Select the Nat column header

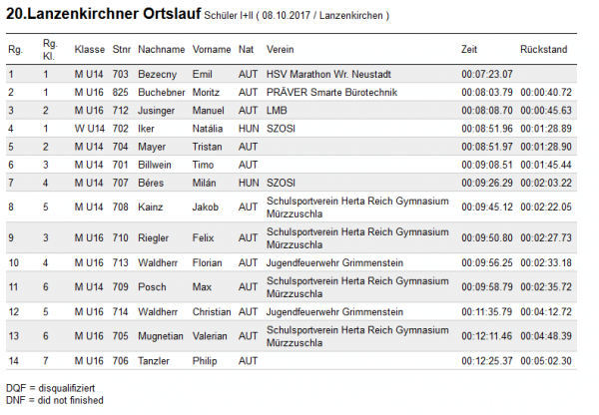coord(246,49)
